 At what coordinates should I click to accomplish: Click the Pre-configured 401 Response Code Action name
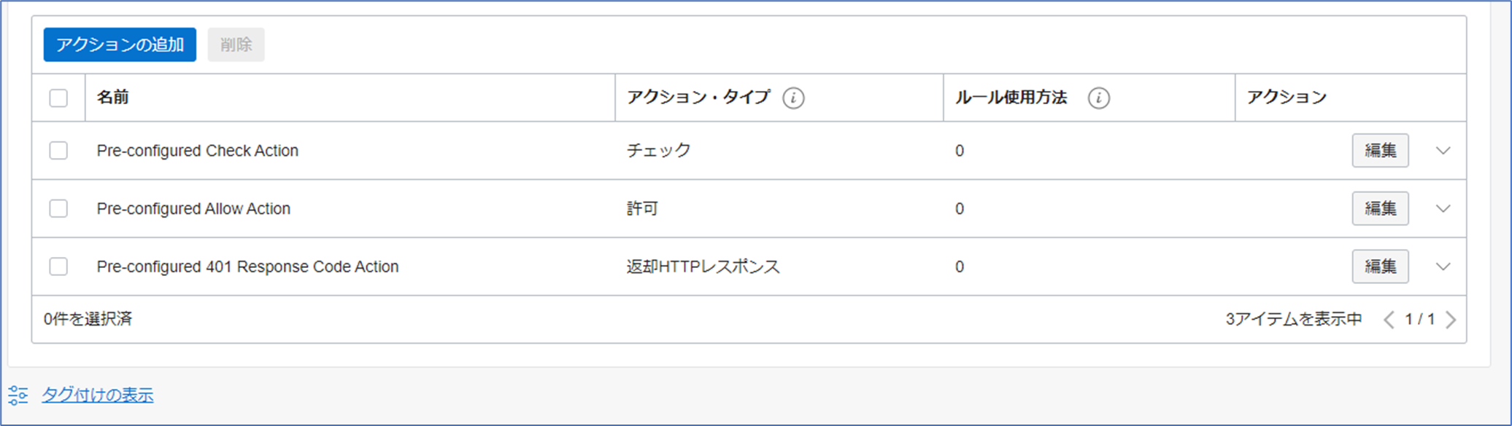[x=247, y=267]
